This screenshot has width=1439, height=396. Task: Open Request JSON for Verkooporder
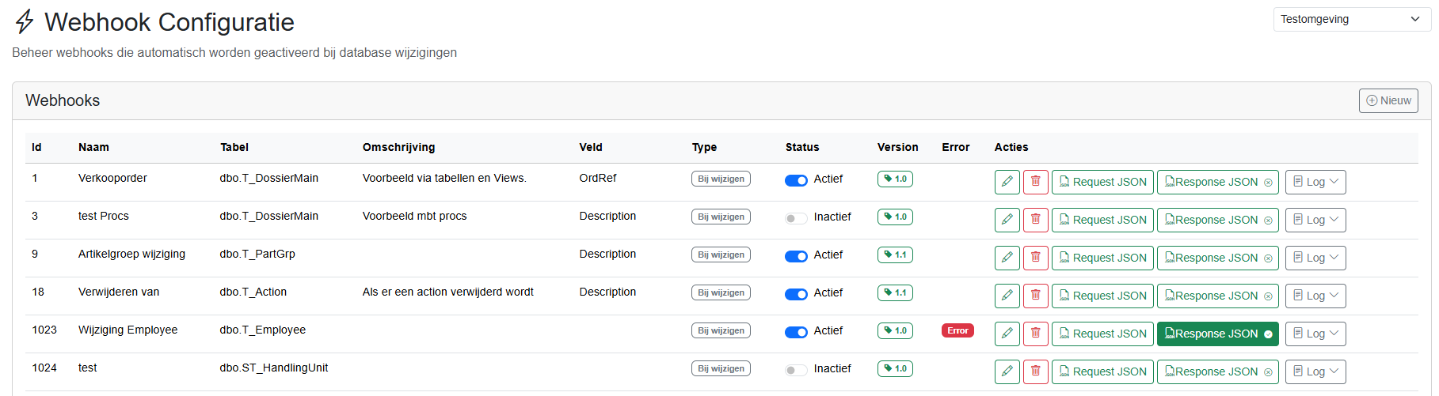[x=1102, y=182]
